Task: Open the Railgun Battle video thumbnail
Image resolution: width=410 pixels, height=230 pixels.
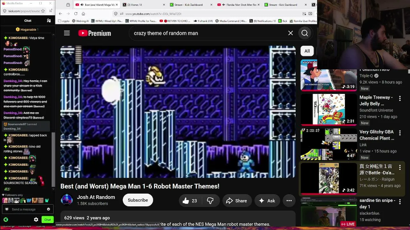Action: pyautogui.click(x=329, y=178)
